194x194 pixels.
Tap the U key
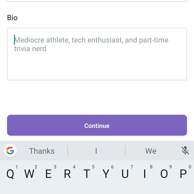pyautogui.click(x=125, y=174)
